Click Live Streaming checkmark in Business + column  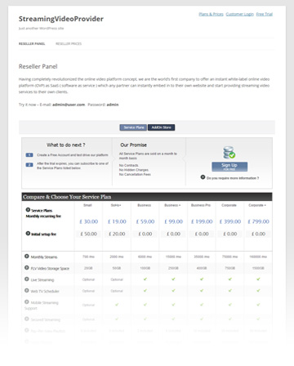[x=173, y=279]
